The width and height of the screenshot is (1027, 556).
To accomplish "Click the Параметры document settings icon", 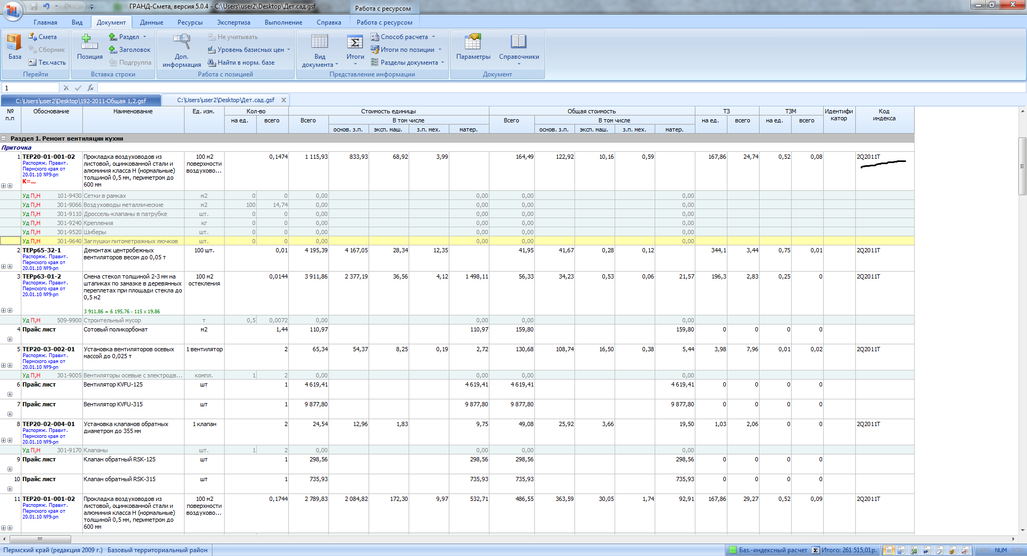I will point(473,47).
